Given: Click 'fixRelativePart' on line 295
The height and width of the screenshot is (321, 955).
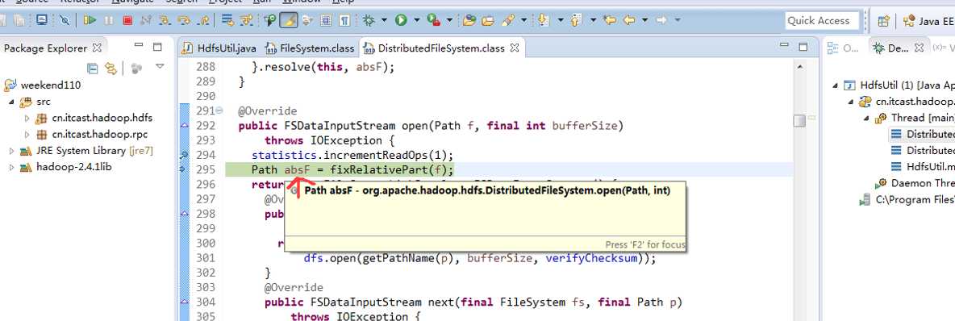Looking at the screenshot, I should [x=380, y=169].
